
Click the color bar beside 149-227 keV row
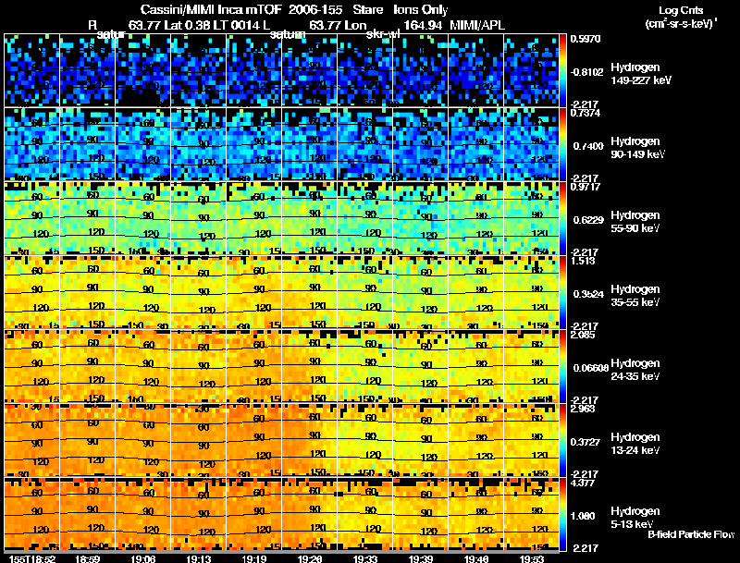tap(562, 70)
